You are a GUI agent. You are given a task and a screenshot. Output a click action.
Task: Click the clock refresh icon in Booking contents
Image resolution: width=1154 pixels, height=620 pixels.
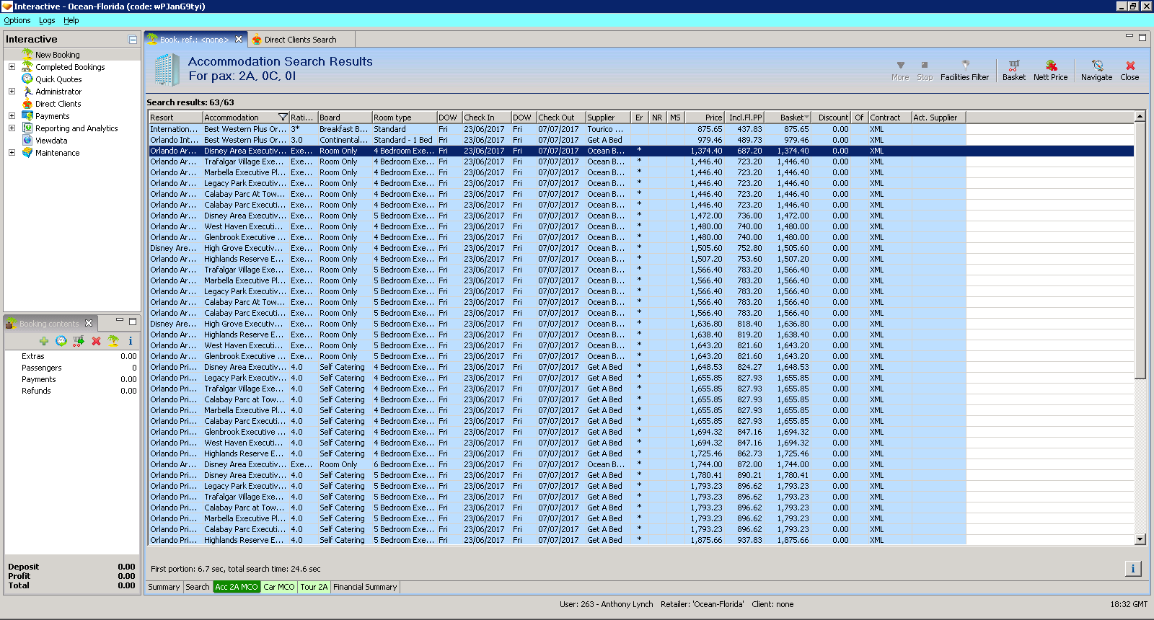coord(61,341)
